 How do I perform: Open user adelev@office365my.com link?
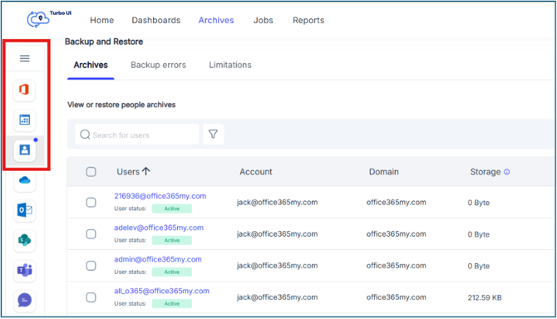click(x=159, y=228)
